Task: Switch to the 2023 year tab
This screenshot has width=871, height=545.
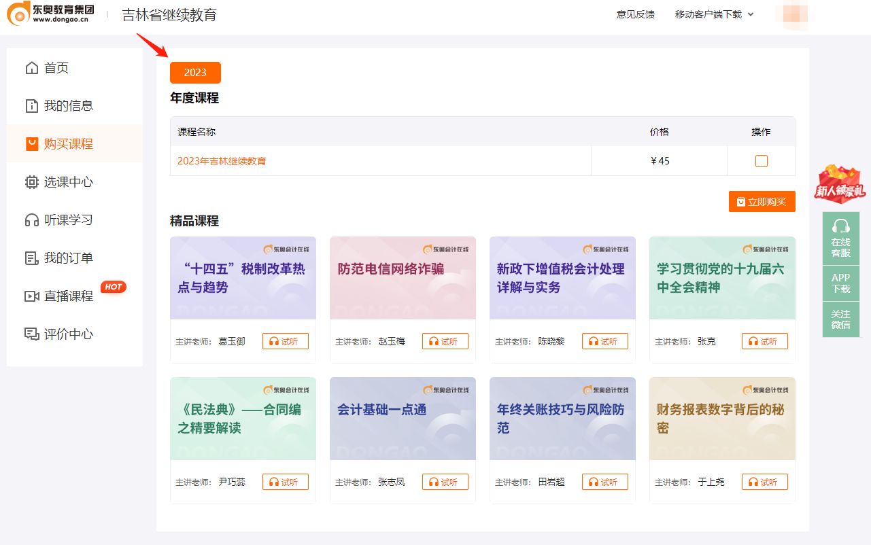Action: coord(195,73)
